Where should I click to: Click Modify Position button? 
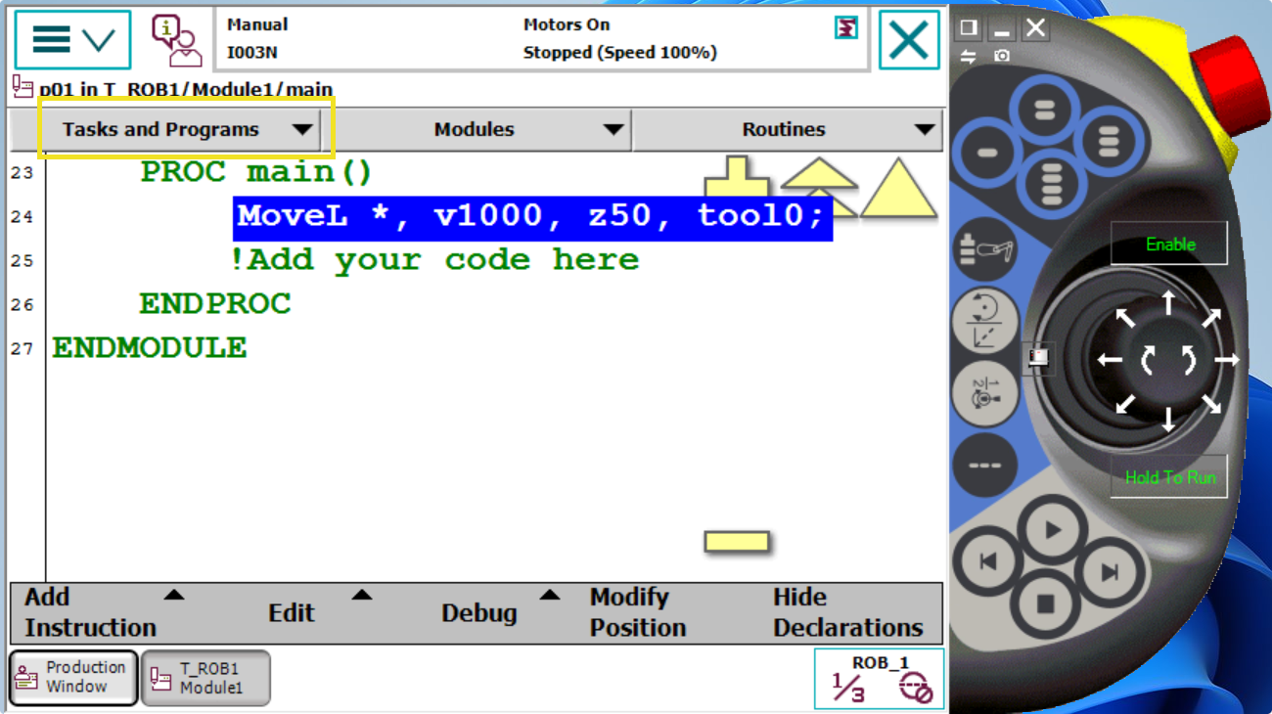coord(637,612)
